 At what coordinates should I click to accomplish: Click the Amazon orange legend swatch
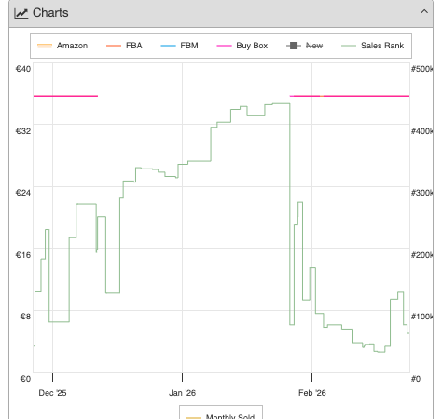point(45,46)
